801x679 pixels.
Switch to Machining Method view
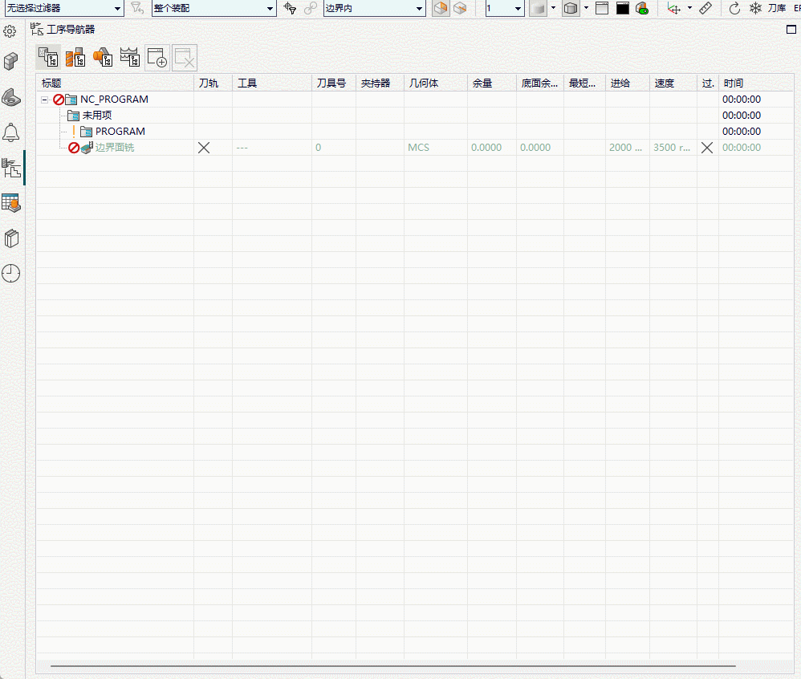[130, 58]
